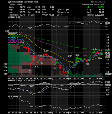Click the Wednesday 6-Nov-2013 date text

(93, 5)
